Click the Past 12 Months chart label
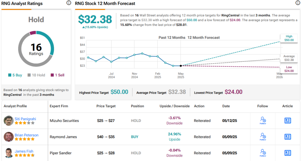Viewport: 301px width, 161px height. [172, 38]
